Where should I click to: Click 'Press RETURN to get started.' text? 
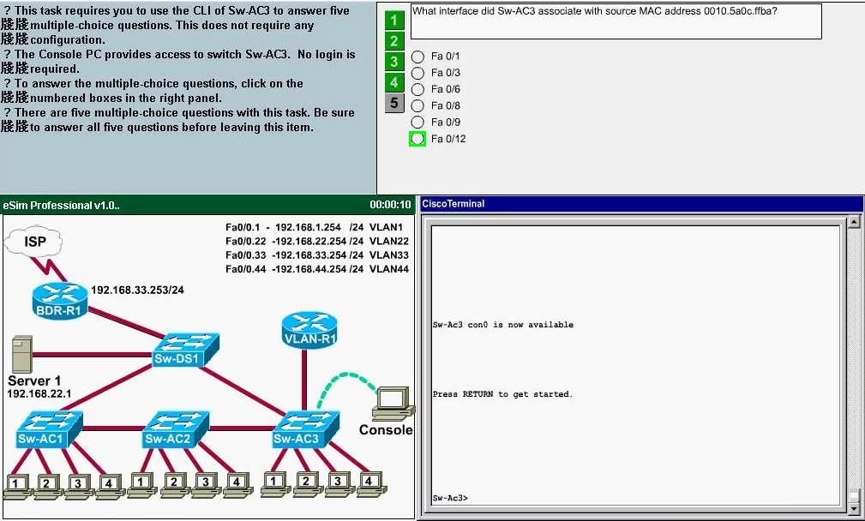[502, 394]
